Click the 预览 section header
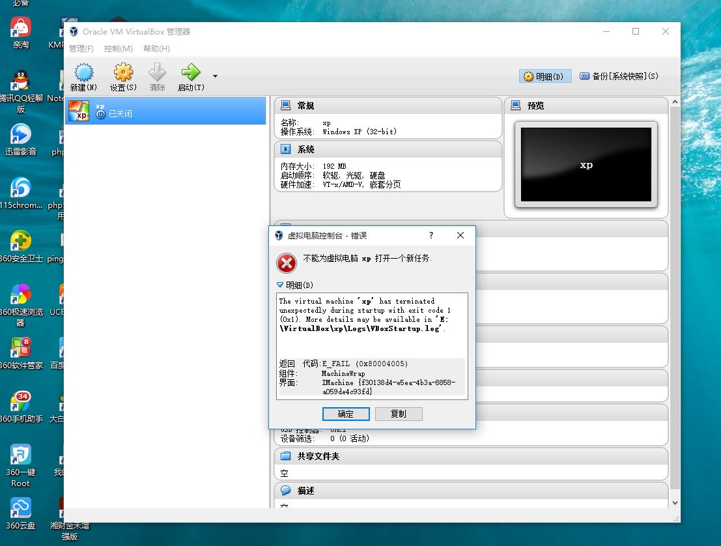Screen dimensions: 721x546 pos(586,106)
